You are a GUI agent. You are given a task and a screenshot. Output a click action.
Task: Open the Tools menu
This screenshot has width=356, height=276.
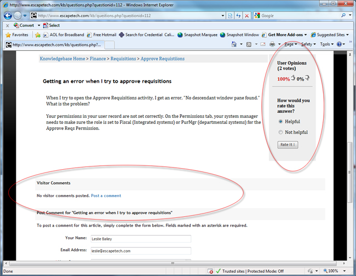(326, 44)
